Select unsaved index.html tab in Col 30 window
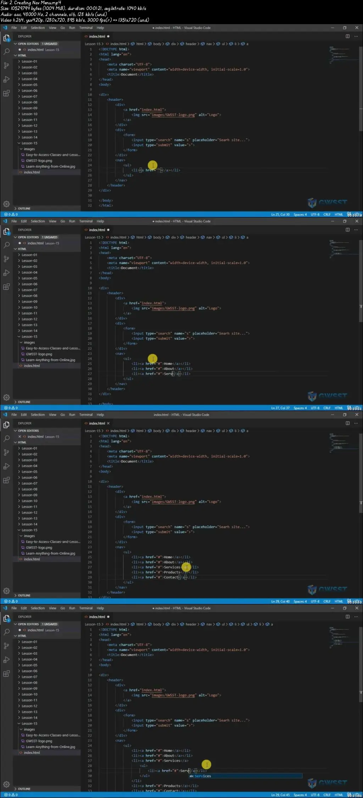The height and width of the screenshot is (798, 363). pos(97,36)
